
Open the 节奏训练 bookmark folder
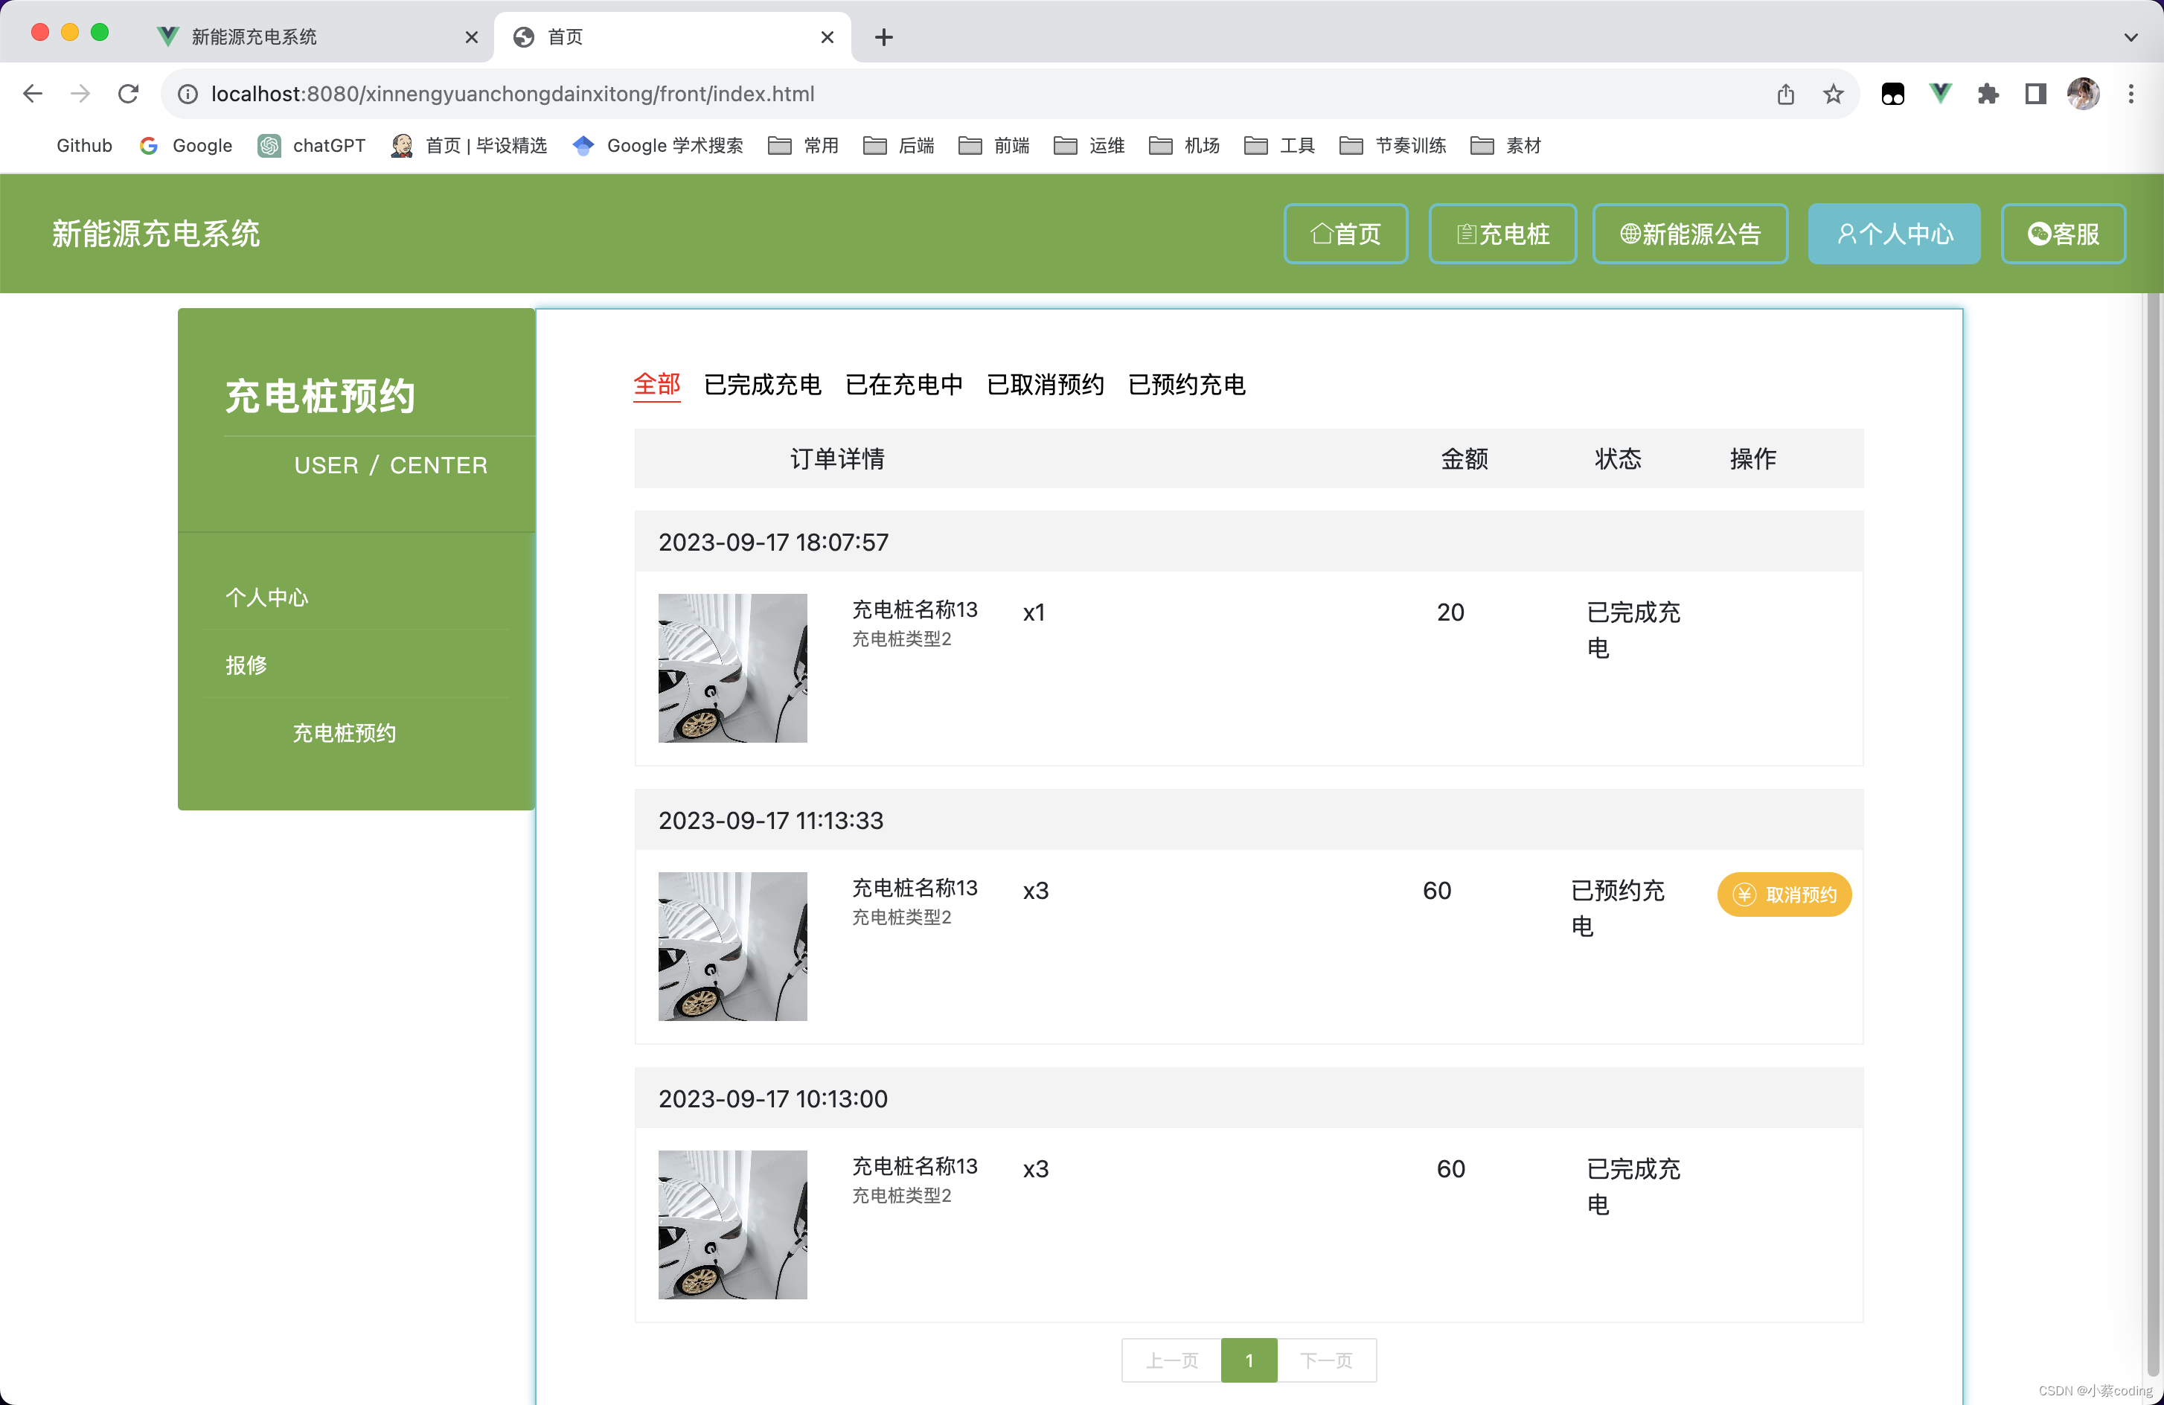1393,146
